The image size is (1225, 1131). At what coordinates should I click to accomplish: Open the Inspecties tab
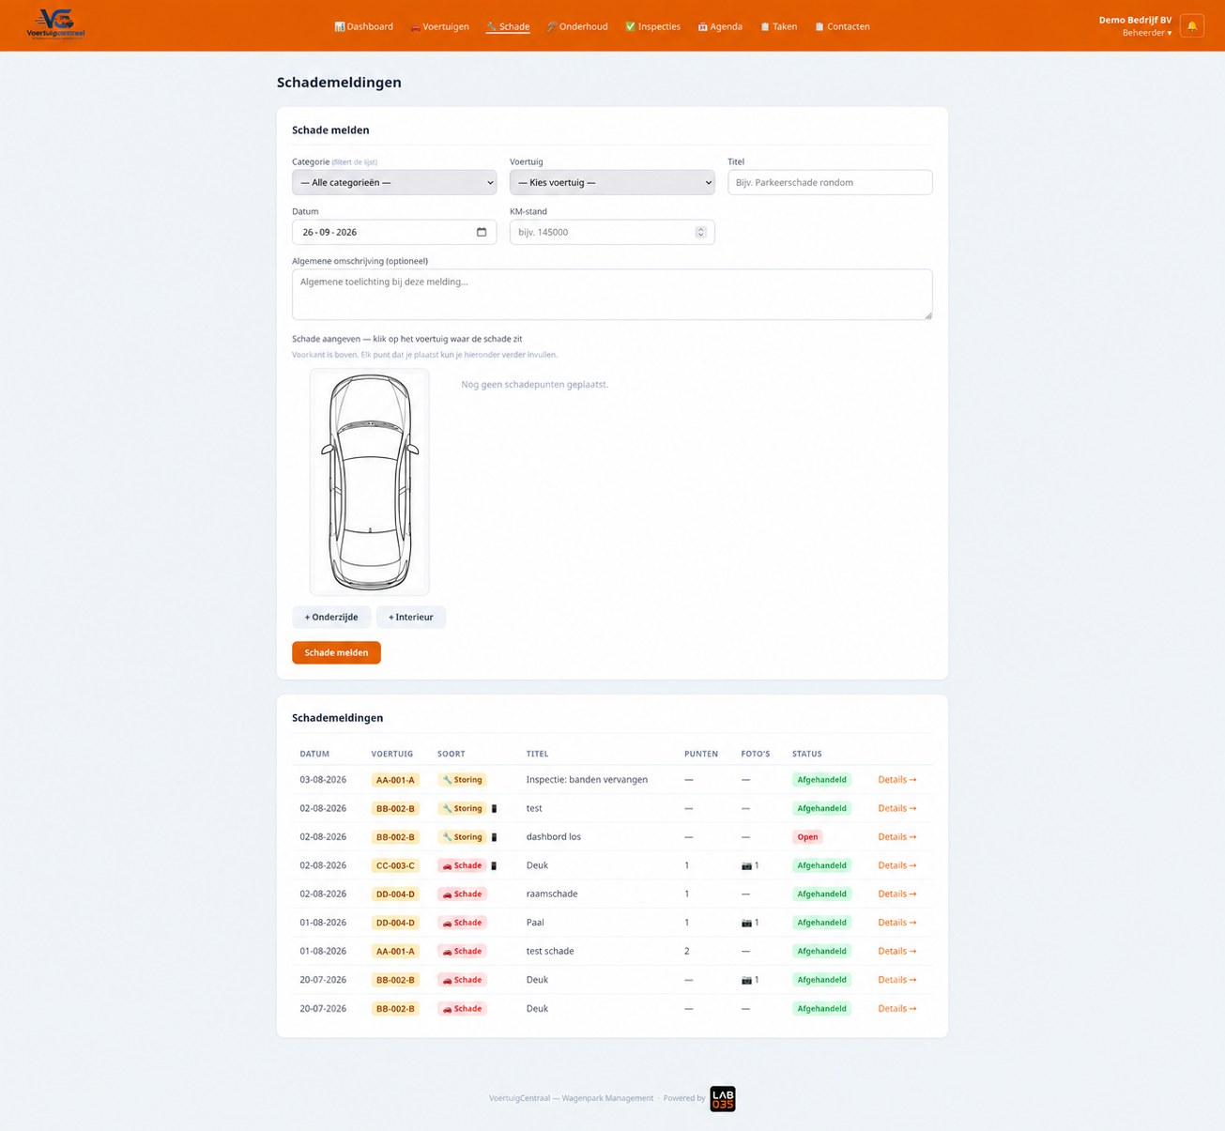point(653,26)
